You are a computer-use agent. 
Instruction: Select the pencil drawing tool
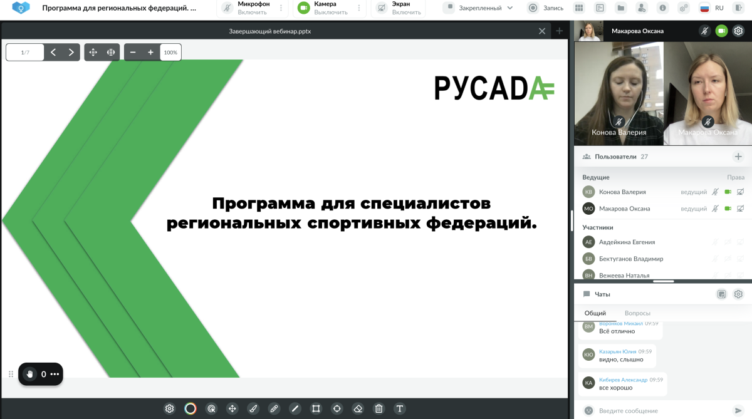coord(274,408)
